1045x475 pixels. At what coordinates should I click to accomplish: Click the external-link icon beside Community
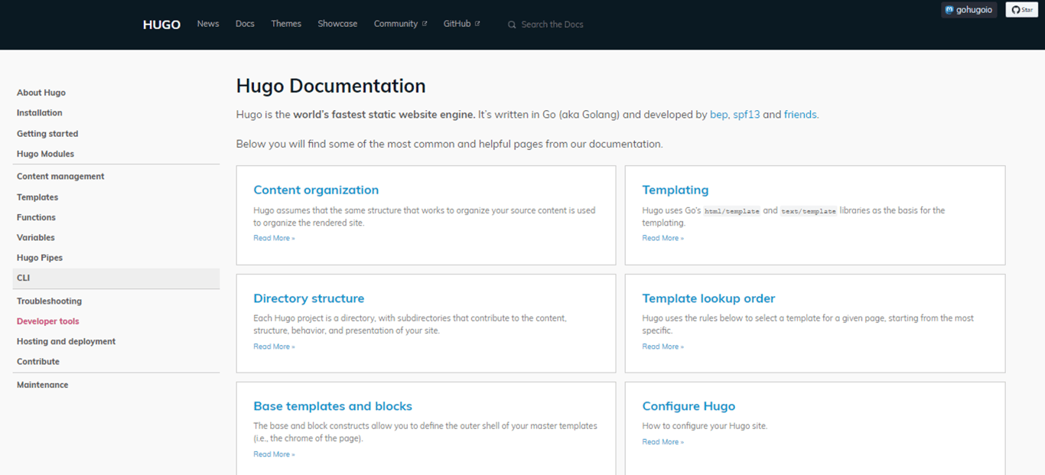[425, 24]
